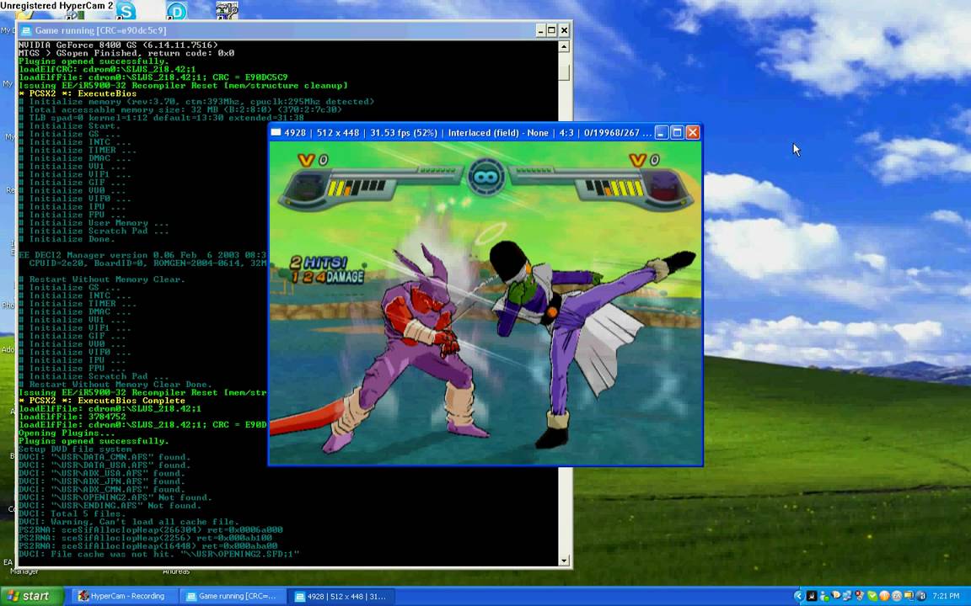Click the green checkmark tray icon
Viewport: 971px width, 606px height.
[x=872, y=596]
